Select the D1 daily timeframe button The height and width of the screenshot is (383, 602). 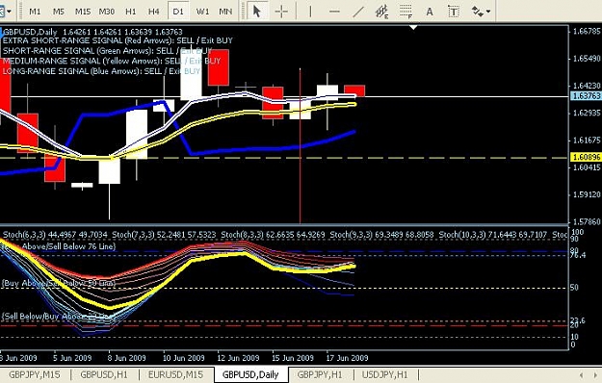tap(178, 12)
